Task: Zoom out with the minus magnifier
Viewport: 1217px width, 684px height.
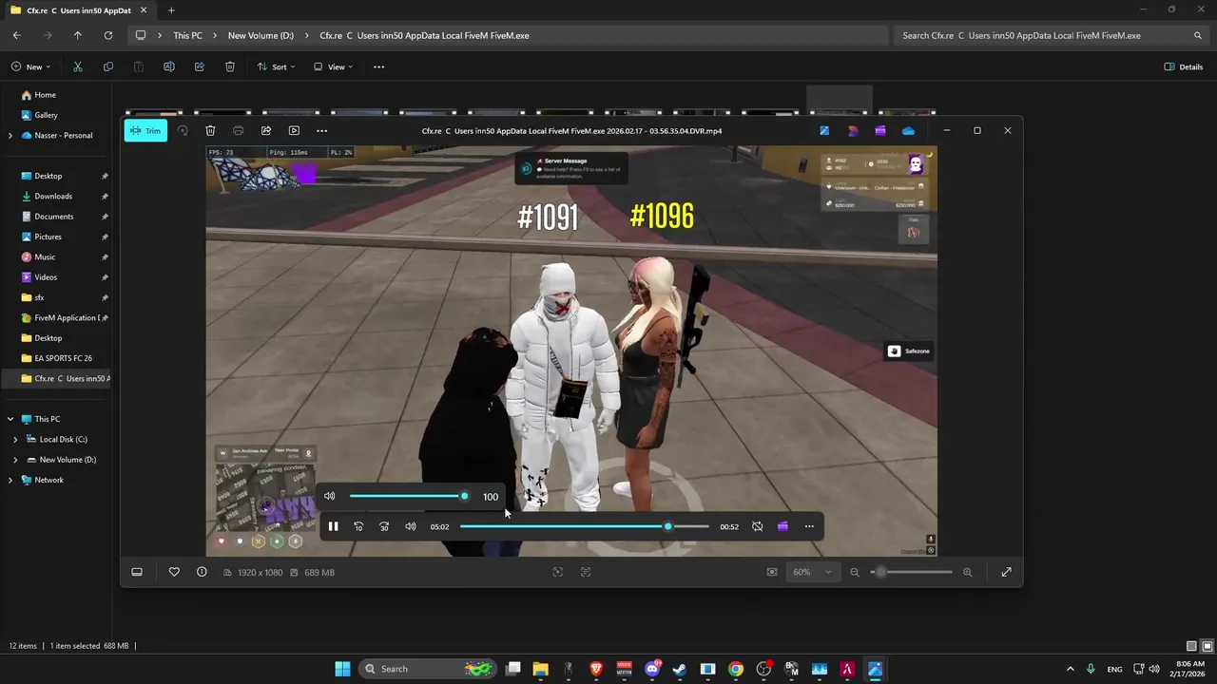Action: tap(854, 572)
